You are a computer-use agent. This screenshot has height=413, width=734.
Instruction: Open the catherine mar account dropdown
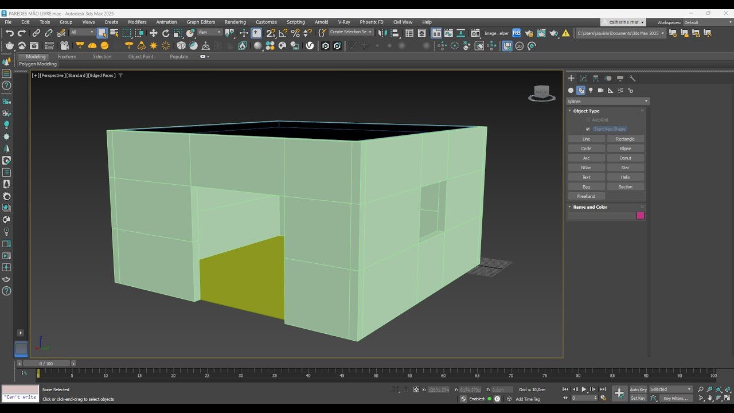pos(623,22)
